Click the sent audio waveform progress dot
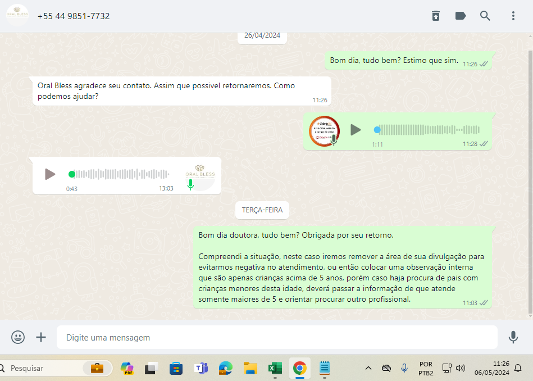This screenshot has width=533, height=381. (x=377, y=130)
